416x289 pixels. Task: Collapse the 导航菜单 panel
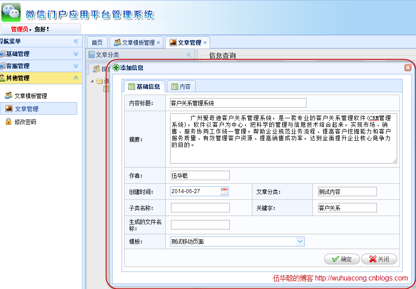click(76, 41)
